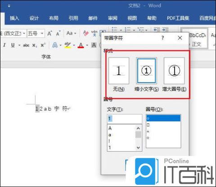216x187 pixels.
Task: Open the 审阅 ribbon tab
Action: pos(112,18)
